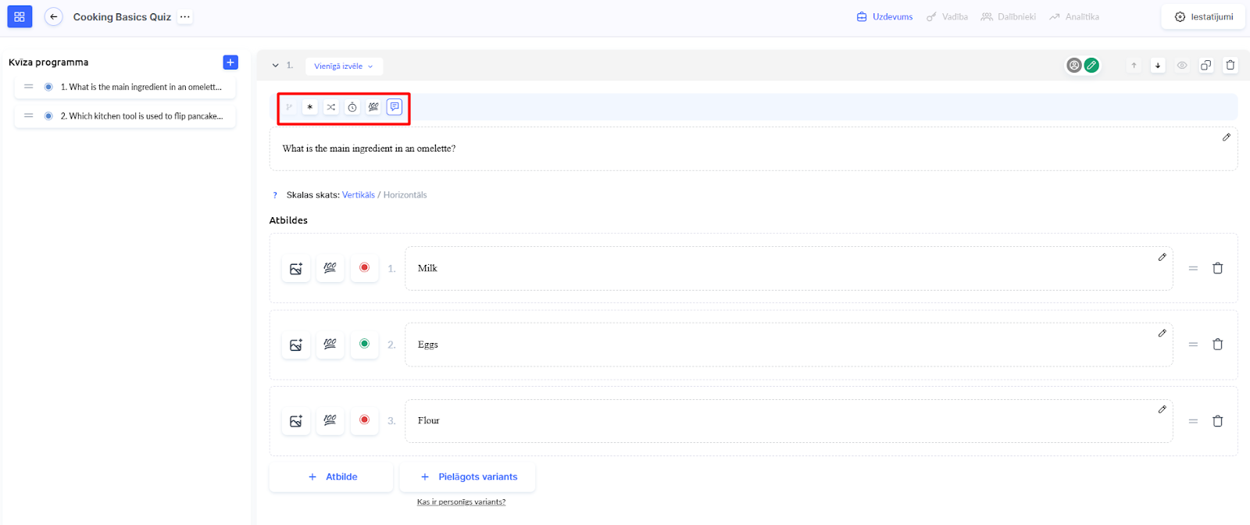
Task: Toggle the asterisk required-question icon
Action: pos(310,107)
